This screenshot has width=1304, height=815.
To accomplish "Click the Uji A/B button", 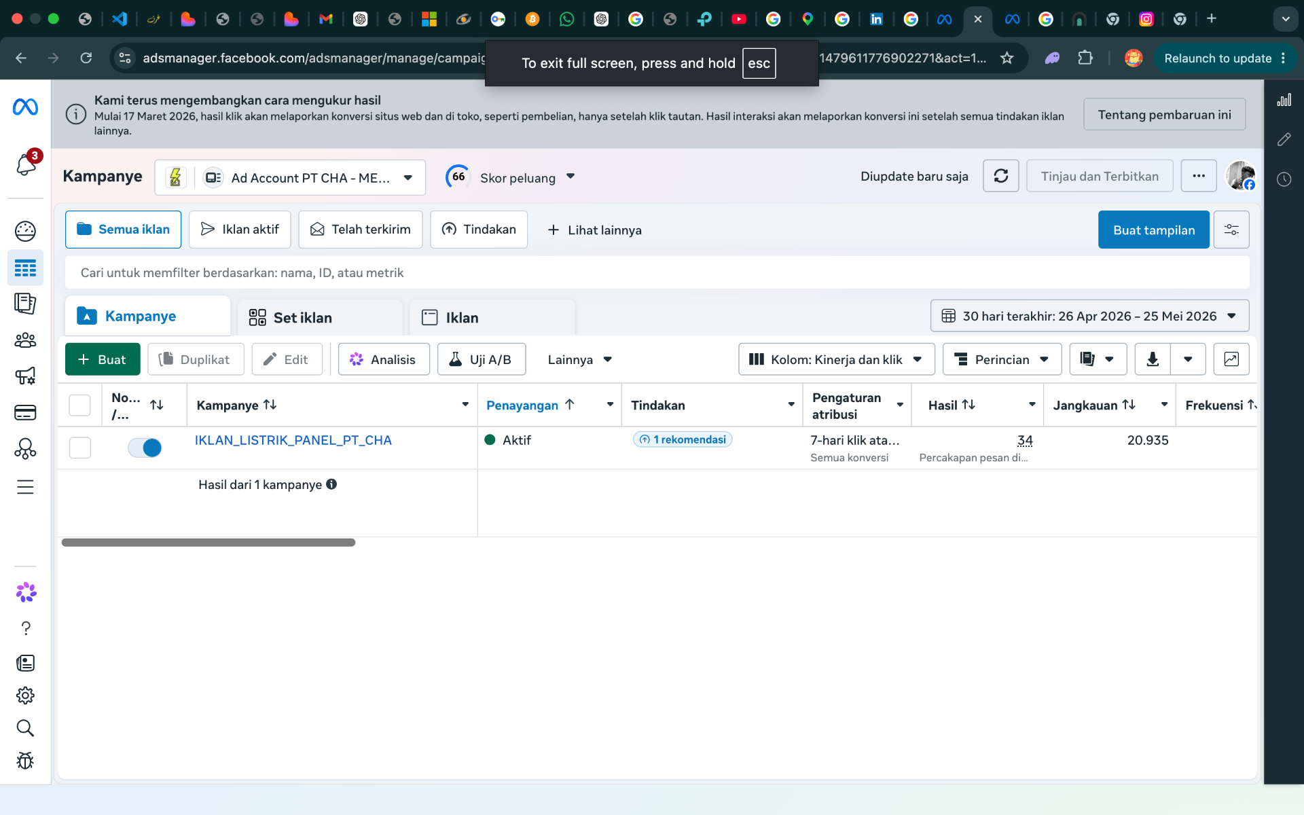I will pyautogui.click(x=482, y=359).
